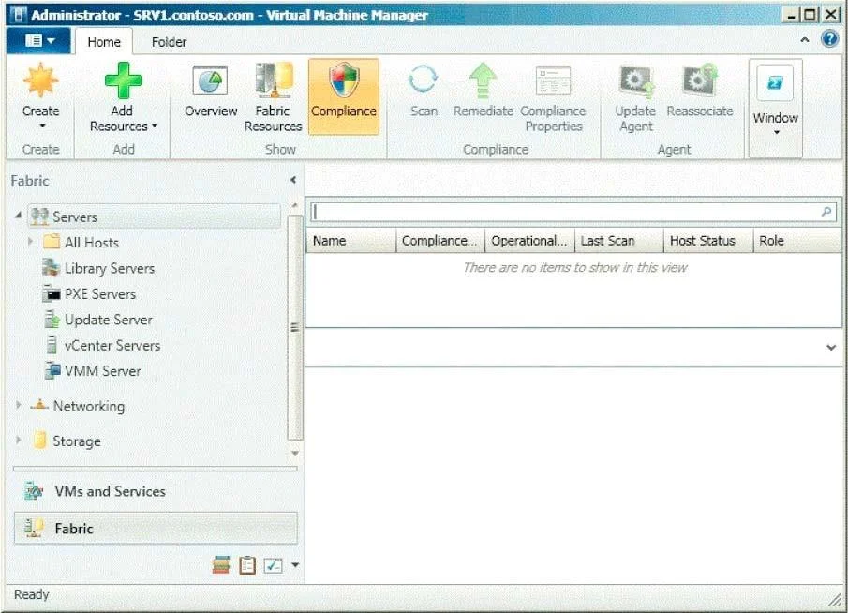Select VMM Server node
Viewport: 848px width, 613px height.
(93, 371)
